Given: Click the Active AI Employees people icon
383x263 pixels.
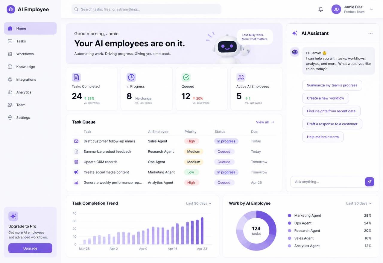Looking at the screenshot, I should [241, 77].
